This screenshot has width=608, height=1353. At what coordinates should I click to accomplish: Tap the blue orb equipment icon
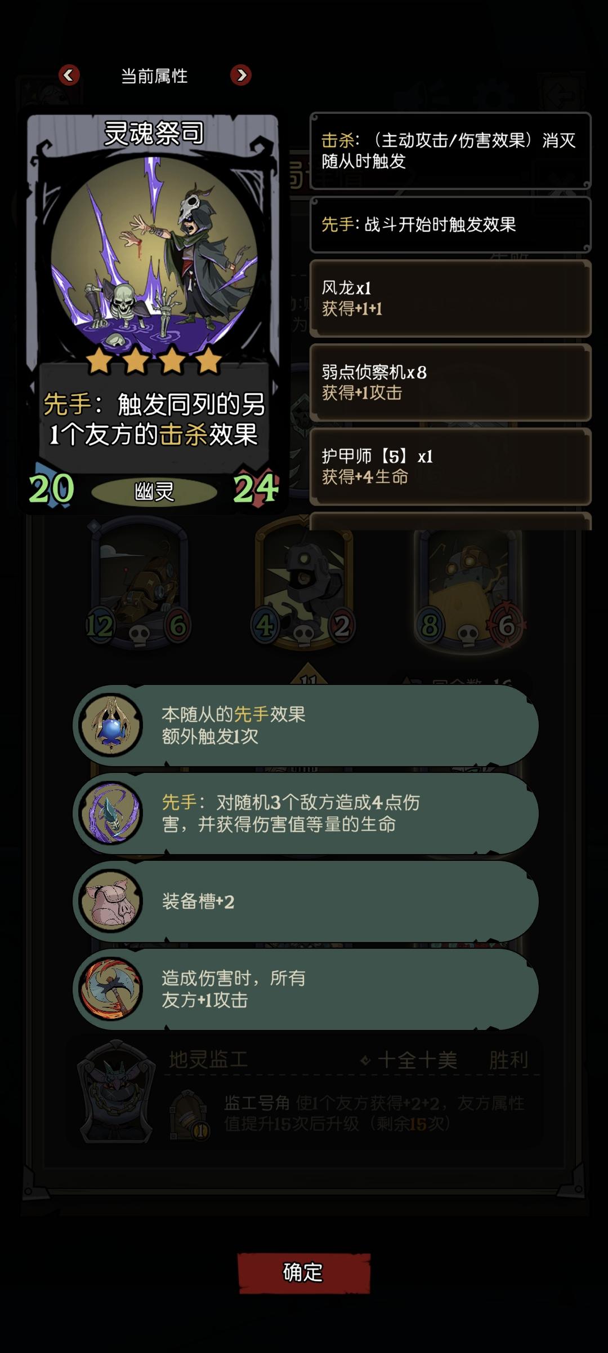click(111, 726)
